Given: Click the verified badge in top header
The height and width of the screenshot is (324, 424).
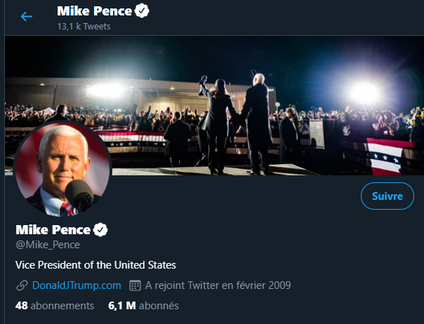Looking at the screenshot, I should (x=141, y=11).
